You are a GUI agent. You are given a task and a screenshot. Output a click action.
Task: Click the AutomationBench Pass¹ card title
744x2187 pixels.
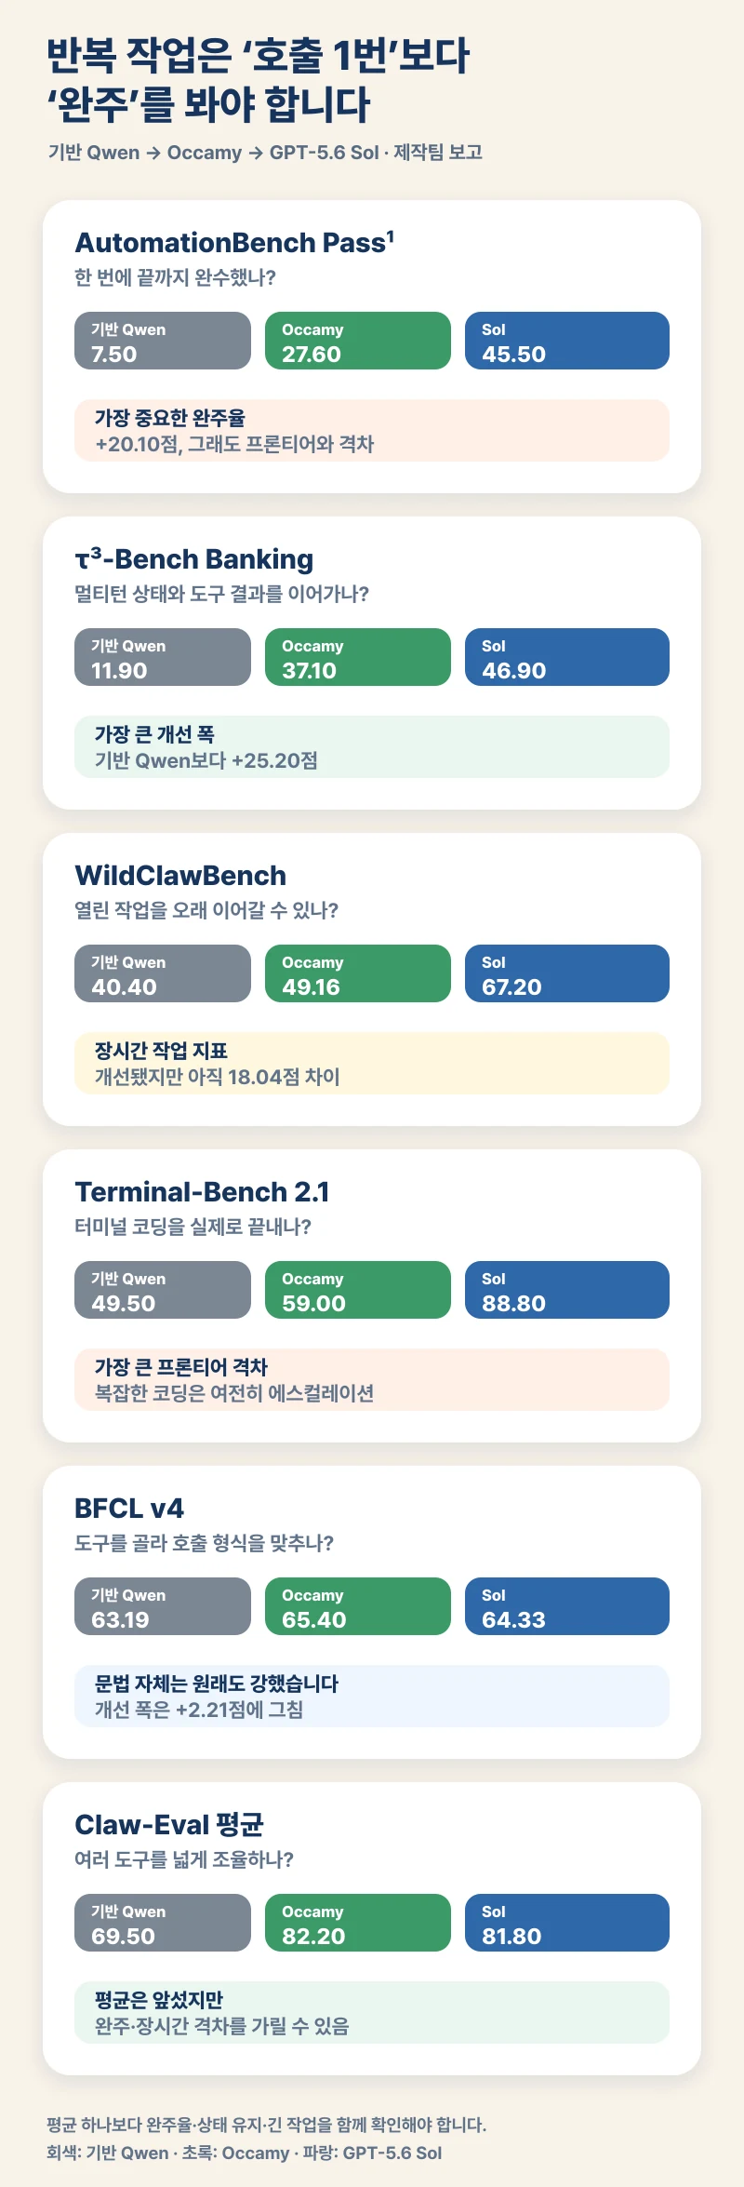[x=234, y=243]
